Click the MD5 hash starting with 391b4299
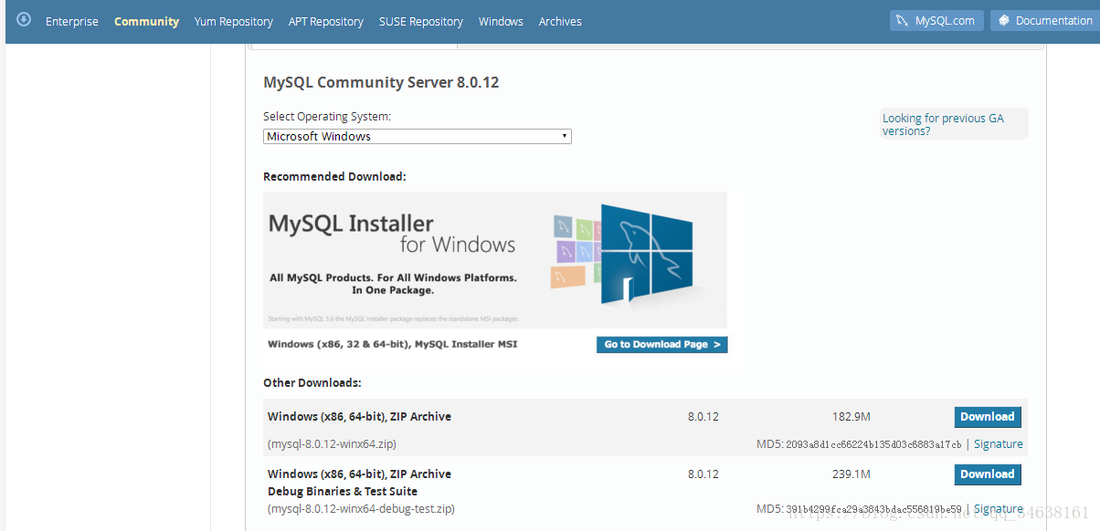 click(873, 509)
